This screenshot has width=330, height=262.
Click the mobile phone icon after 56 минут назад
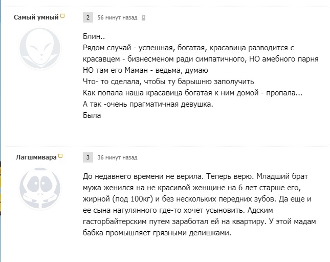(x=143, y=18)
